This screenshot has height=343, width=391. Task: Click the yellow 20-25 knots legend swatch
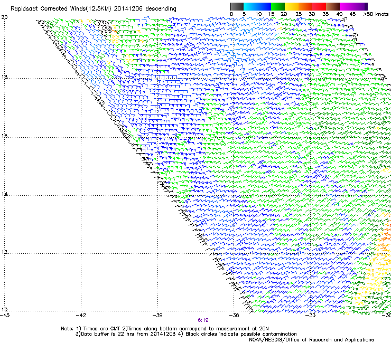pos(292,6)
